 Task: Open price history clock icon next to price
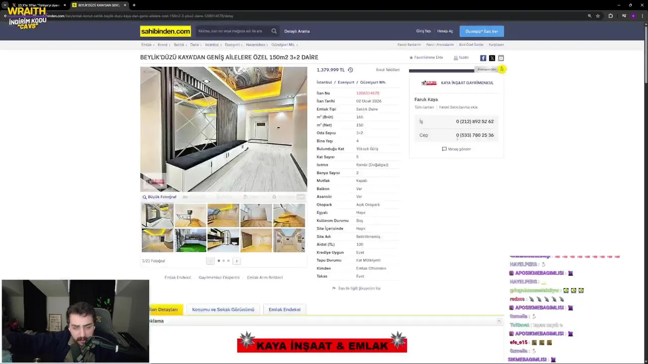click(x=350, y=70)
